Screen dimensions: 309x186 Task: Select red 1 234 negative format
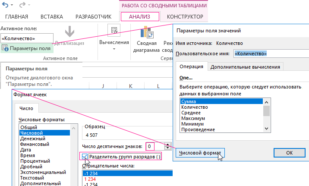[128, 179]
